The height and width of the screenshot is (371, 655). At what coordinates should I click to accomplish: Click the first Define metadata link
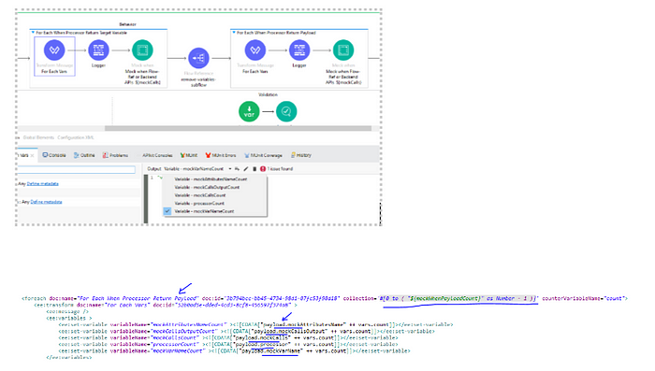point(43,183)
